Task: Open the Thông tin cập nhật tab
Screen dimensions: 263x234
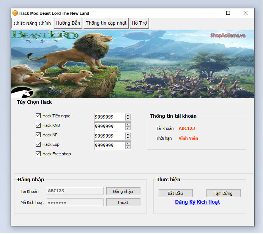Action: coord(106,23)
